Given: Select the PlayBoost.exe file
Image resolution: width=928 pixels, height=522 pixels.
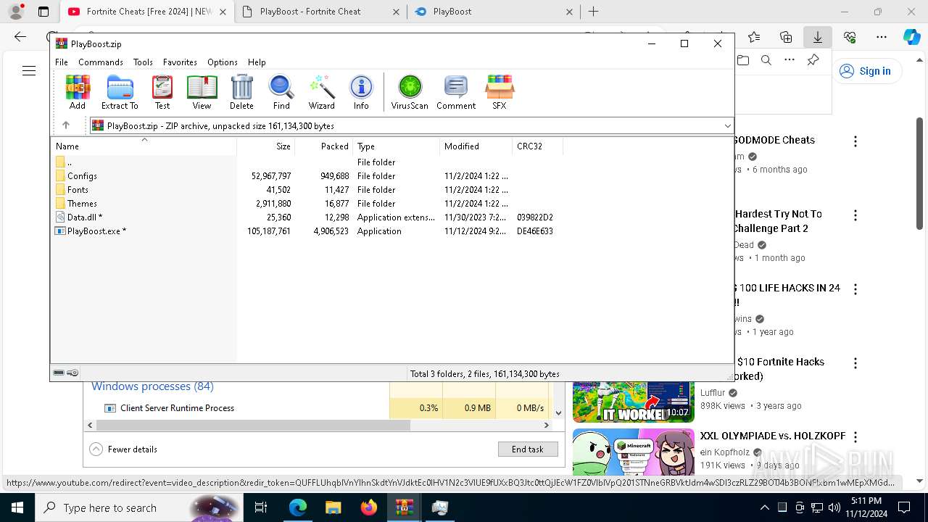Looking at the screenshot, I should (307, 231).
